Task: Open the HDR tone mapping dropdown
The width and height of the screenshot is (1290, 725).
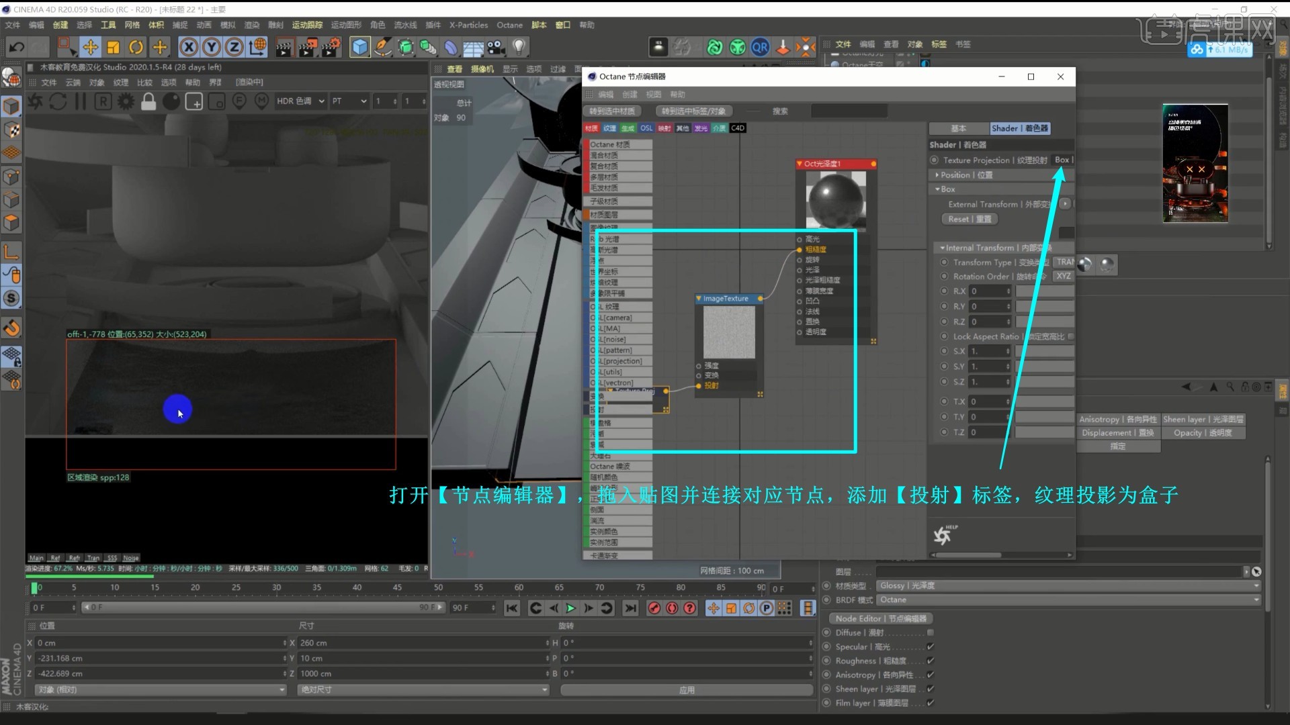Action: pyautogui.click(x=300, y=101)
